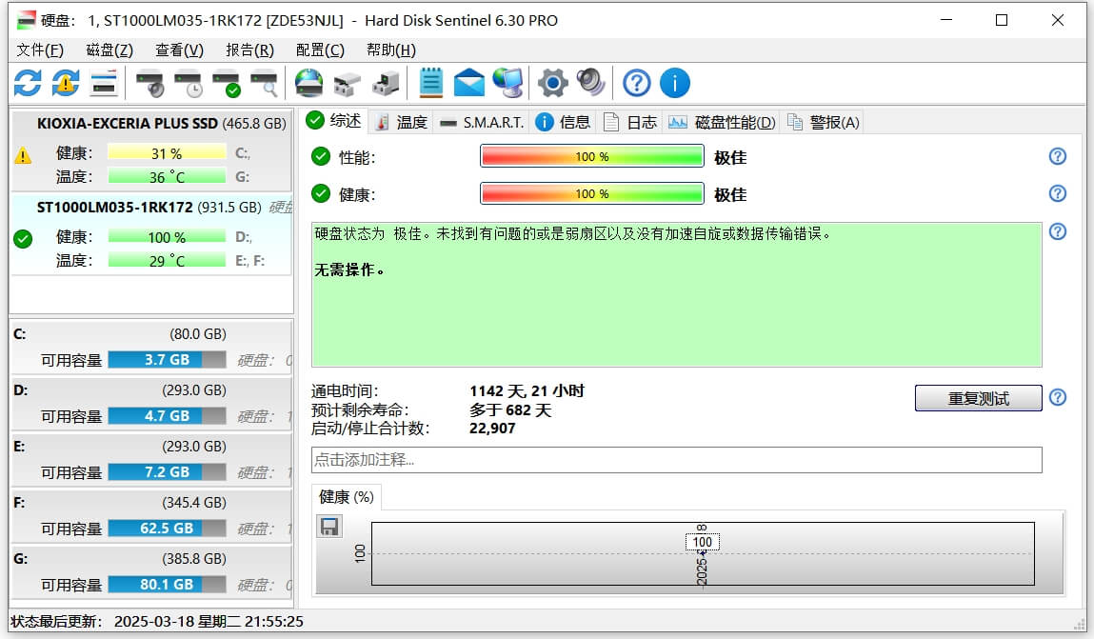
Task: Switch to the S.M.A.R.T. tab
Action: (482, 122)
